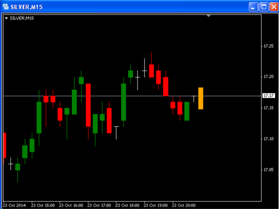
Task: Click the 17.25 price scale label
Action: coord(269,46)
